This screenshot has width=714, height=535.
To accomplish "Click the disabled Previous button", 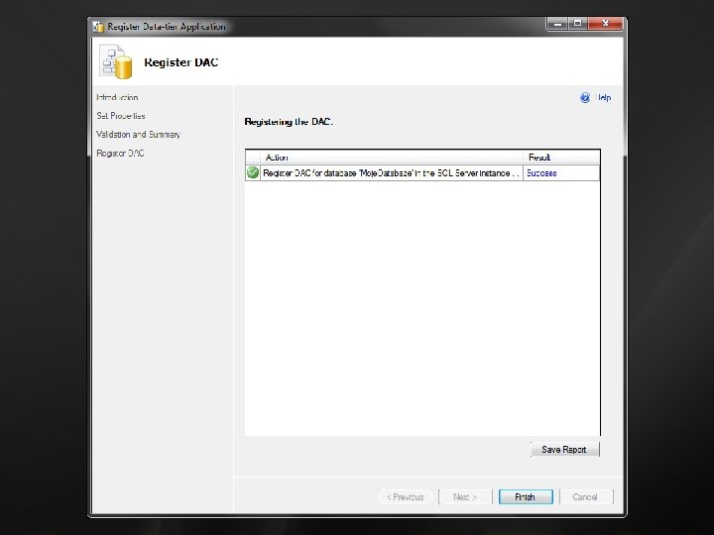I will coord(405,496).
